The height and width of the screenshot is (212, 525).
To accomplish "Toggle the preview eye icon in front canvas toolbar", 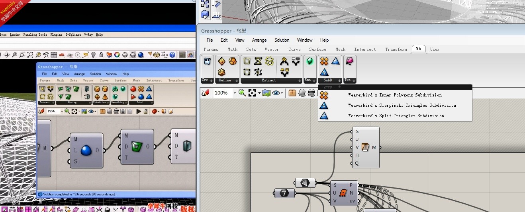I will tap(276, 93).
